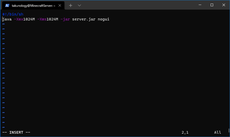The width and height of the screenshot is (230, 137).
Task: Click the -jar option text
Action: pyautogui.click(x=65, y=19)
